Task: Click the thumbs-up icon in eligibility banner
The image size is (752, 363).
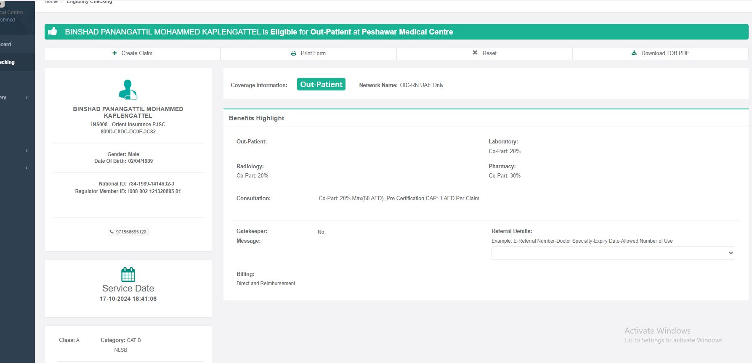Action: click(x=53, y=32)
